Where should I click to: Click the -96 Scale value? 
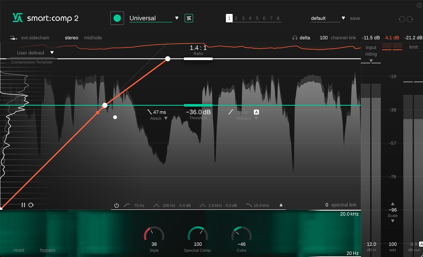point(393,210)
